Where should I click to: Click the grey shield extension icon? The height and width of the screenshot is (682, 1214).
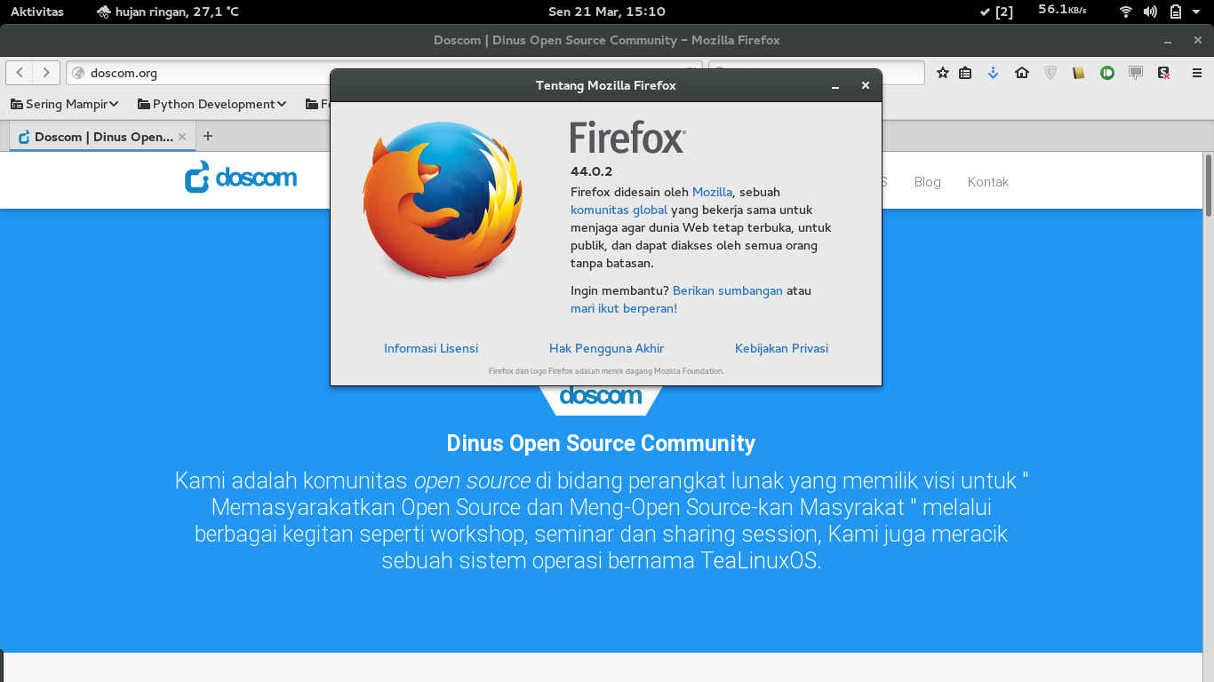pyautogui.click(x=1050, y=73)
